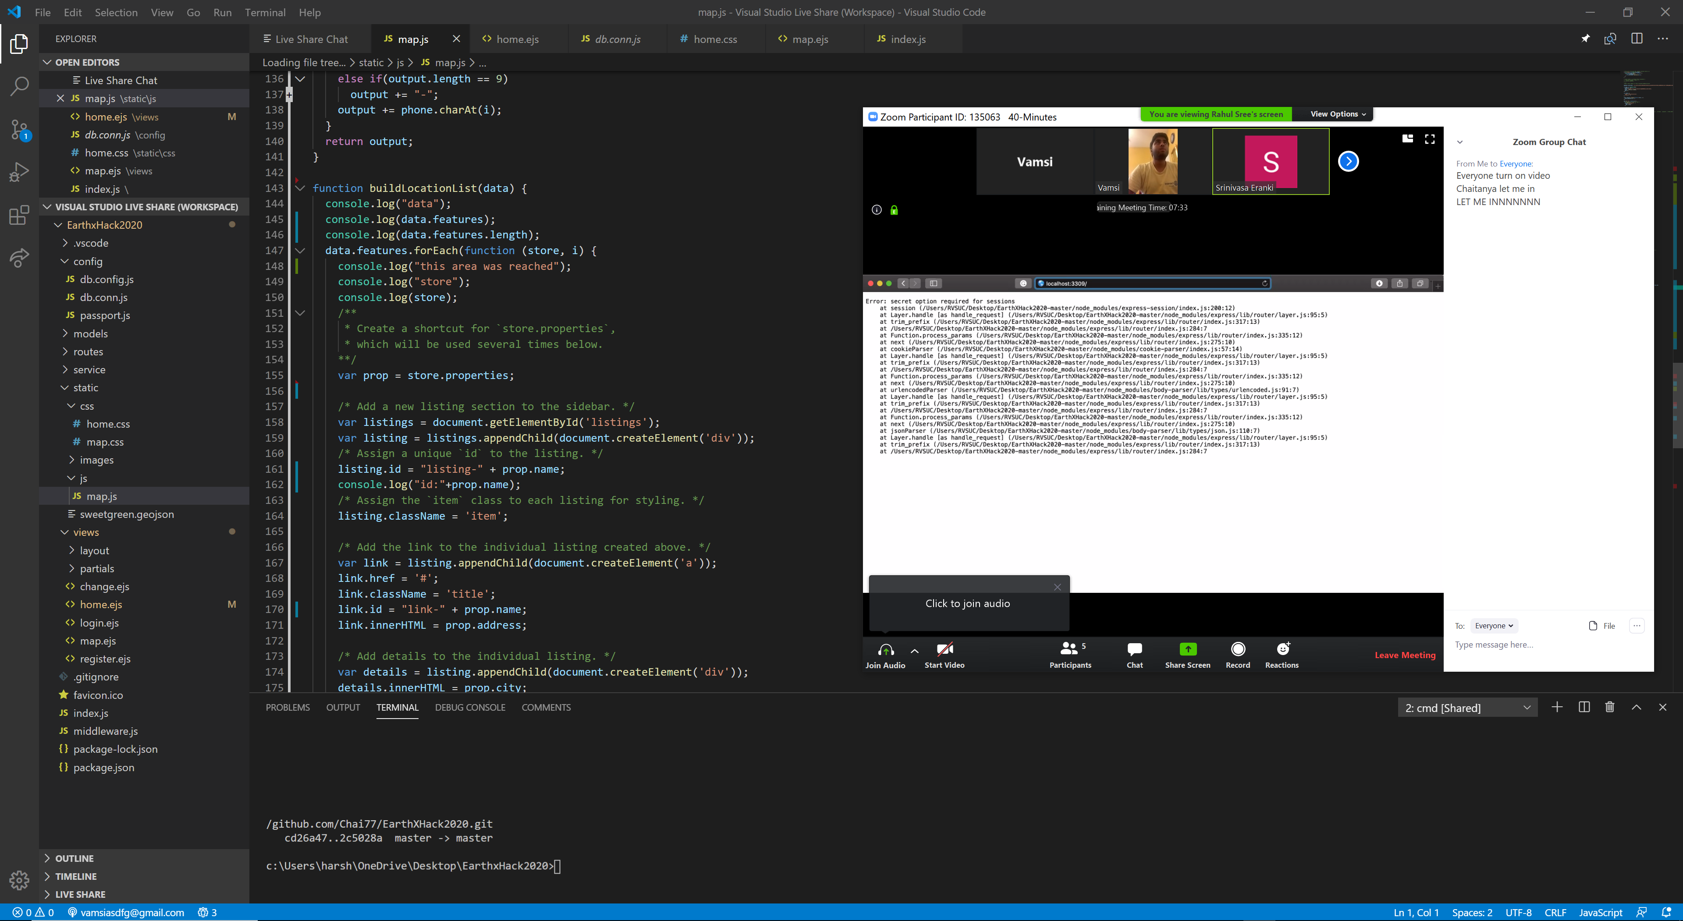Open the Source Control view
Screen dimensions: 1683x921
(x=20, y=129)
